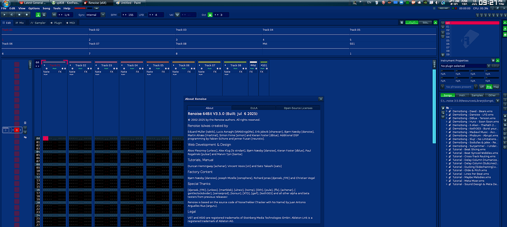This screenshot has width=507, height=227.
Task: Expand DemoSong - Daed - Bears.xrns
Action: pyautogui.click(x=447, y=111)
